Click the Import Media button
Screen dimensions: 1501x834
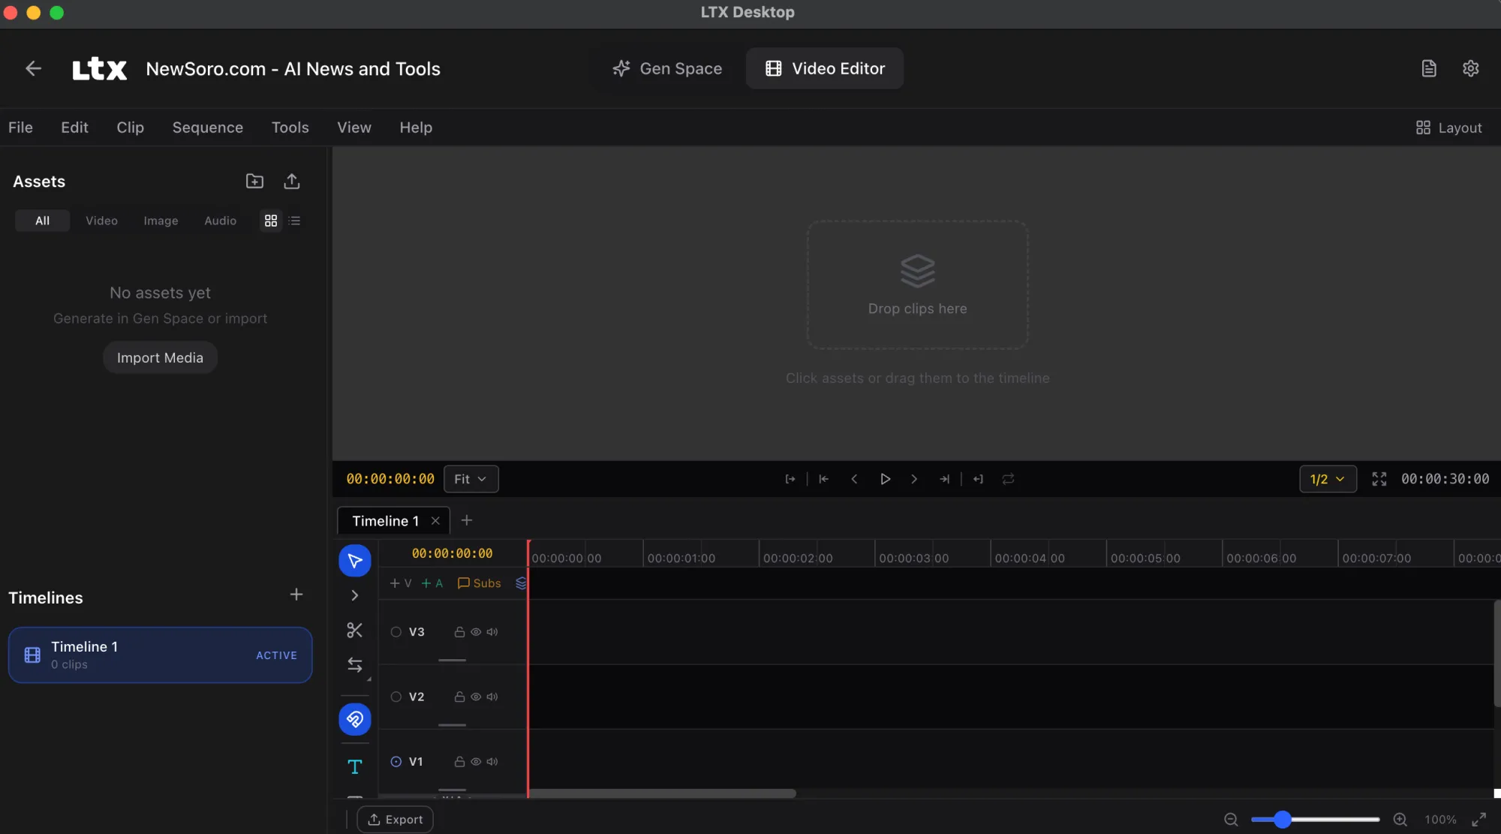(x=160, y=357)
